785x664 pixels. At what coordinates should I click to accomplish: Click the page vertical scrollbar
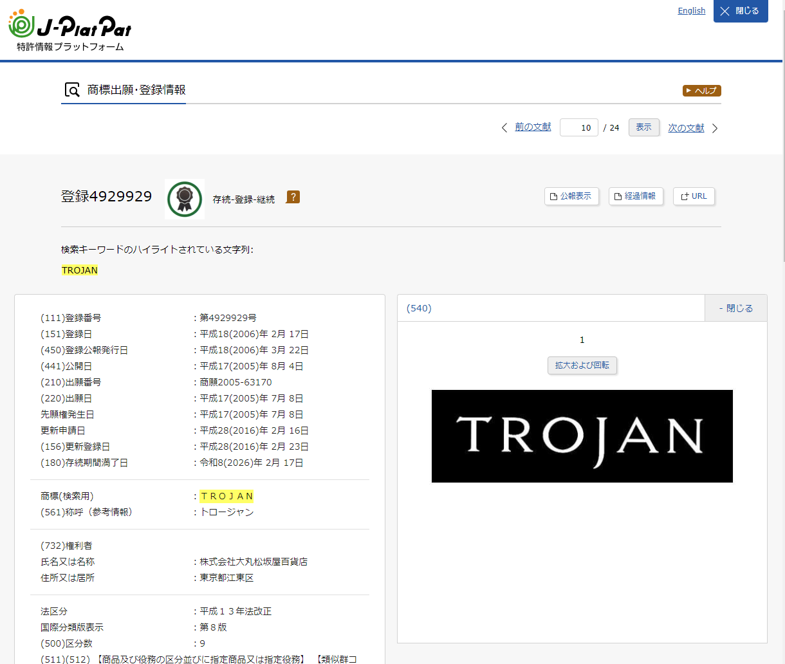(783, 135)
